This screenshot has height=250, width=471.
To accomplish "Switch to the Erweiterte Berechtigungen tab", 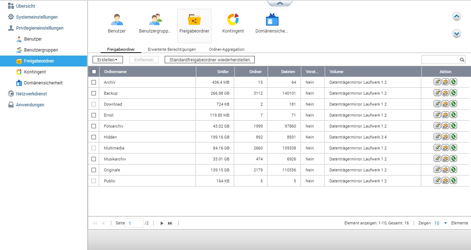I will 172,49.
